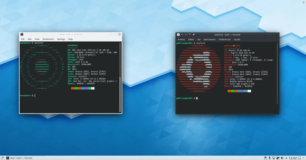Click the Konsole icon in neon window titlebar
The width and height of the screenshot is (306, 160).
[22, 34]
